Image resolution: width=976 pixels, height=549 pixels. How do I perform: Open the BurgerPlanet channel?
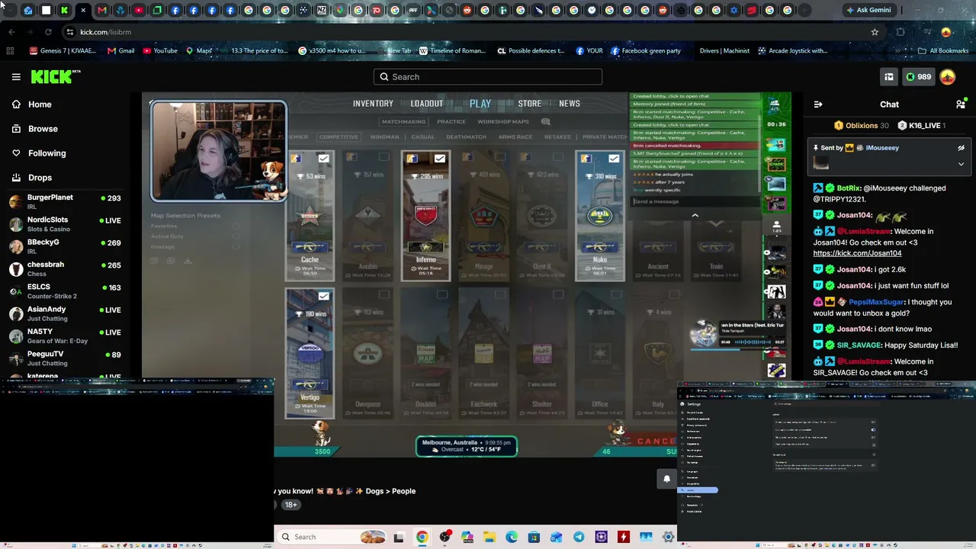click(65, 201)
